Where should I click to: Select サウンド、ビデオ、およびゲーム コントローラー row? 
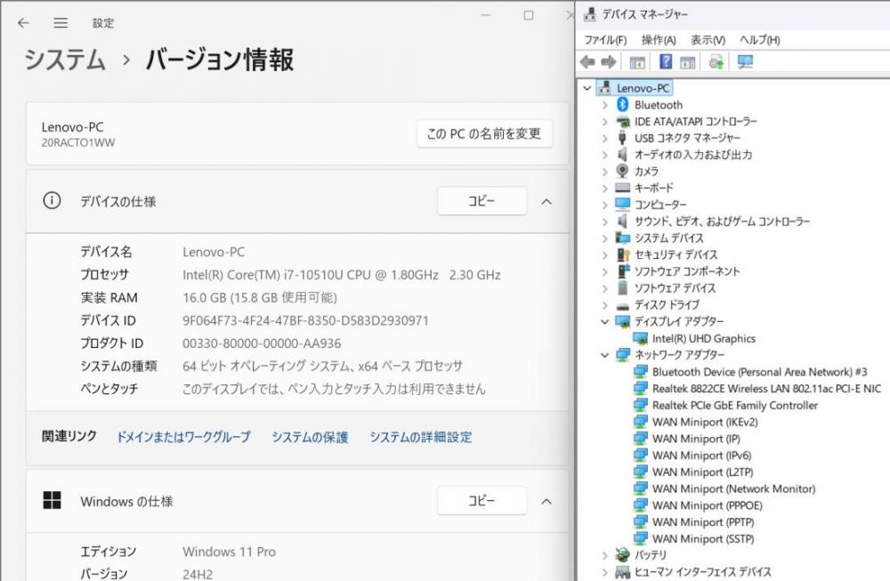(722, 222)
